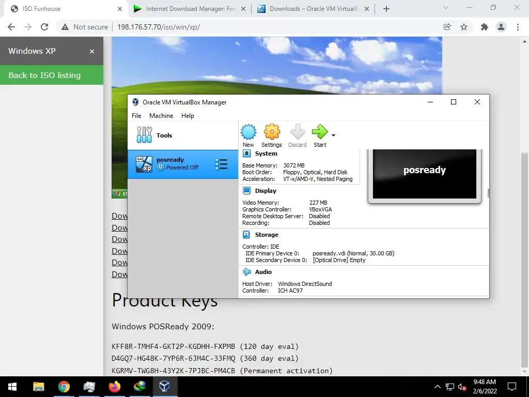Select the Tools entry in VirtualBox

[183, 135]
